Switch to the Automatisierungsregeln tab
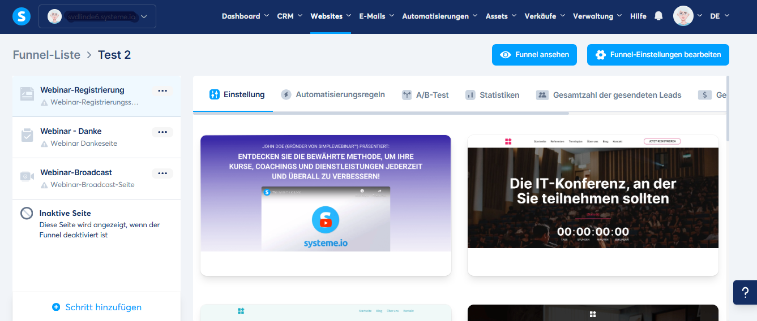 [x=333, y=95]
